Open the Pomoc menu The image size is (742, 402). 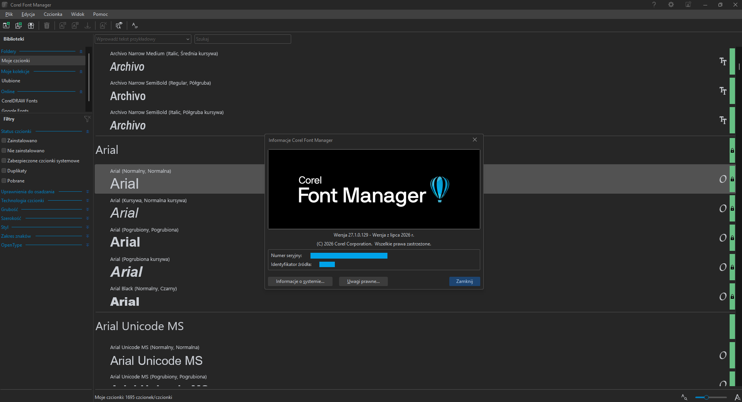pyautogui.click(x=101, y=14)
